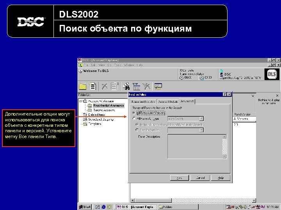Image resolution: width=281 pixels, height=210 pixels.
Task: Select Templates in the folder tree
Action: (94, 124)
